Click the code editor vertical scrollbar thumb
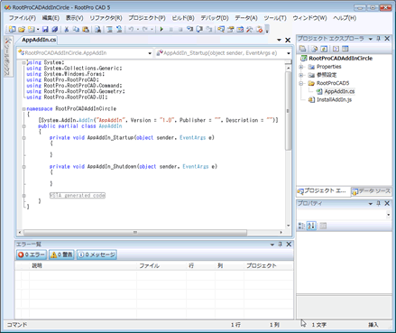396x333 pixels. [288, 111]
